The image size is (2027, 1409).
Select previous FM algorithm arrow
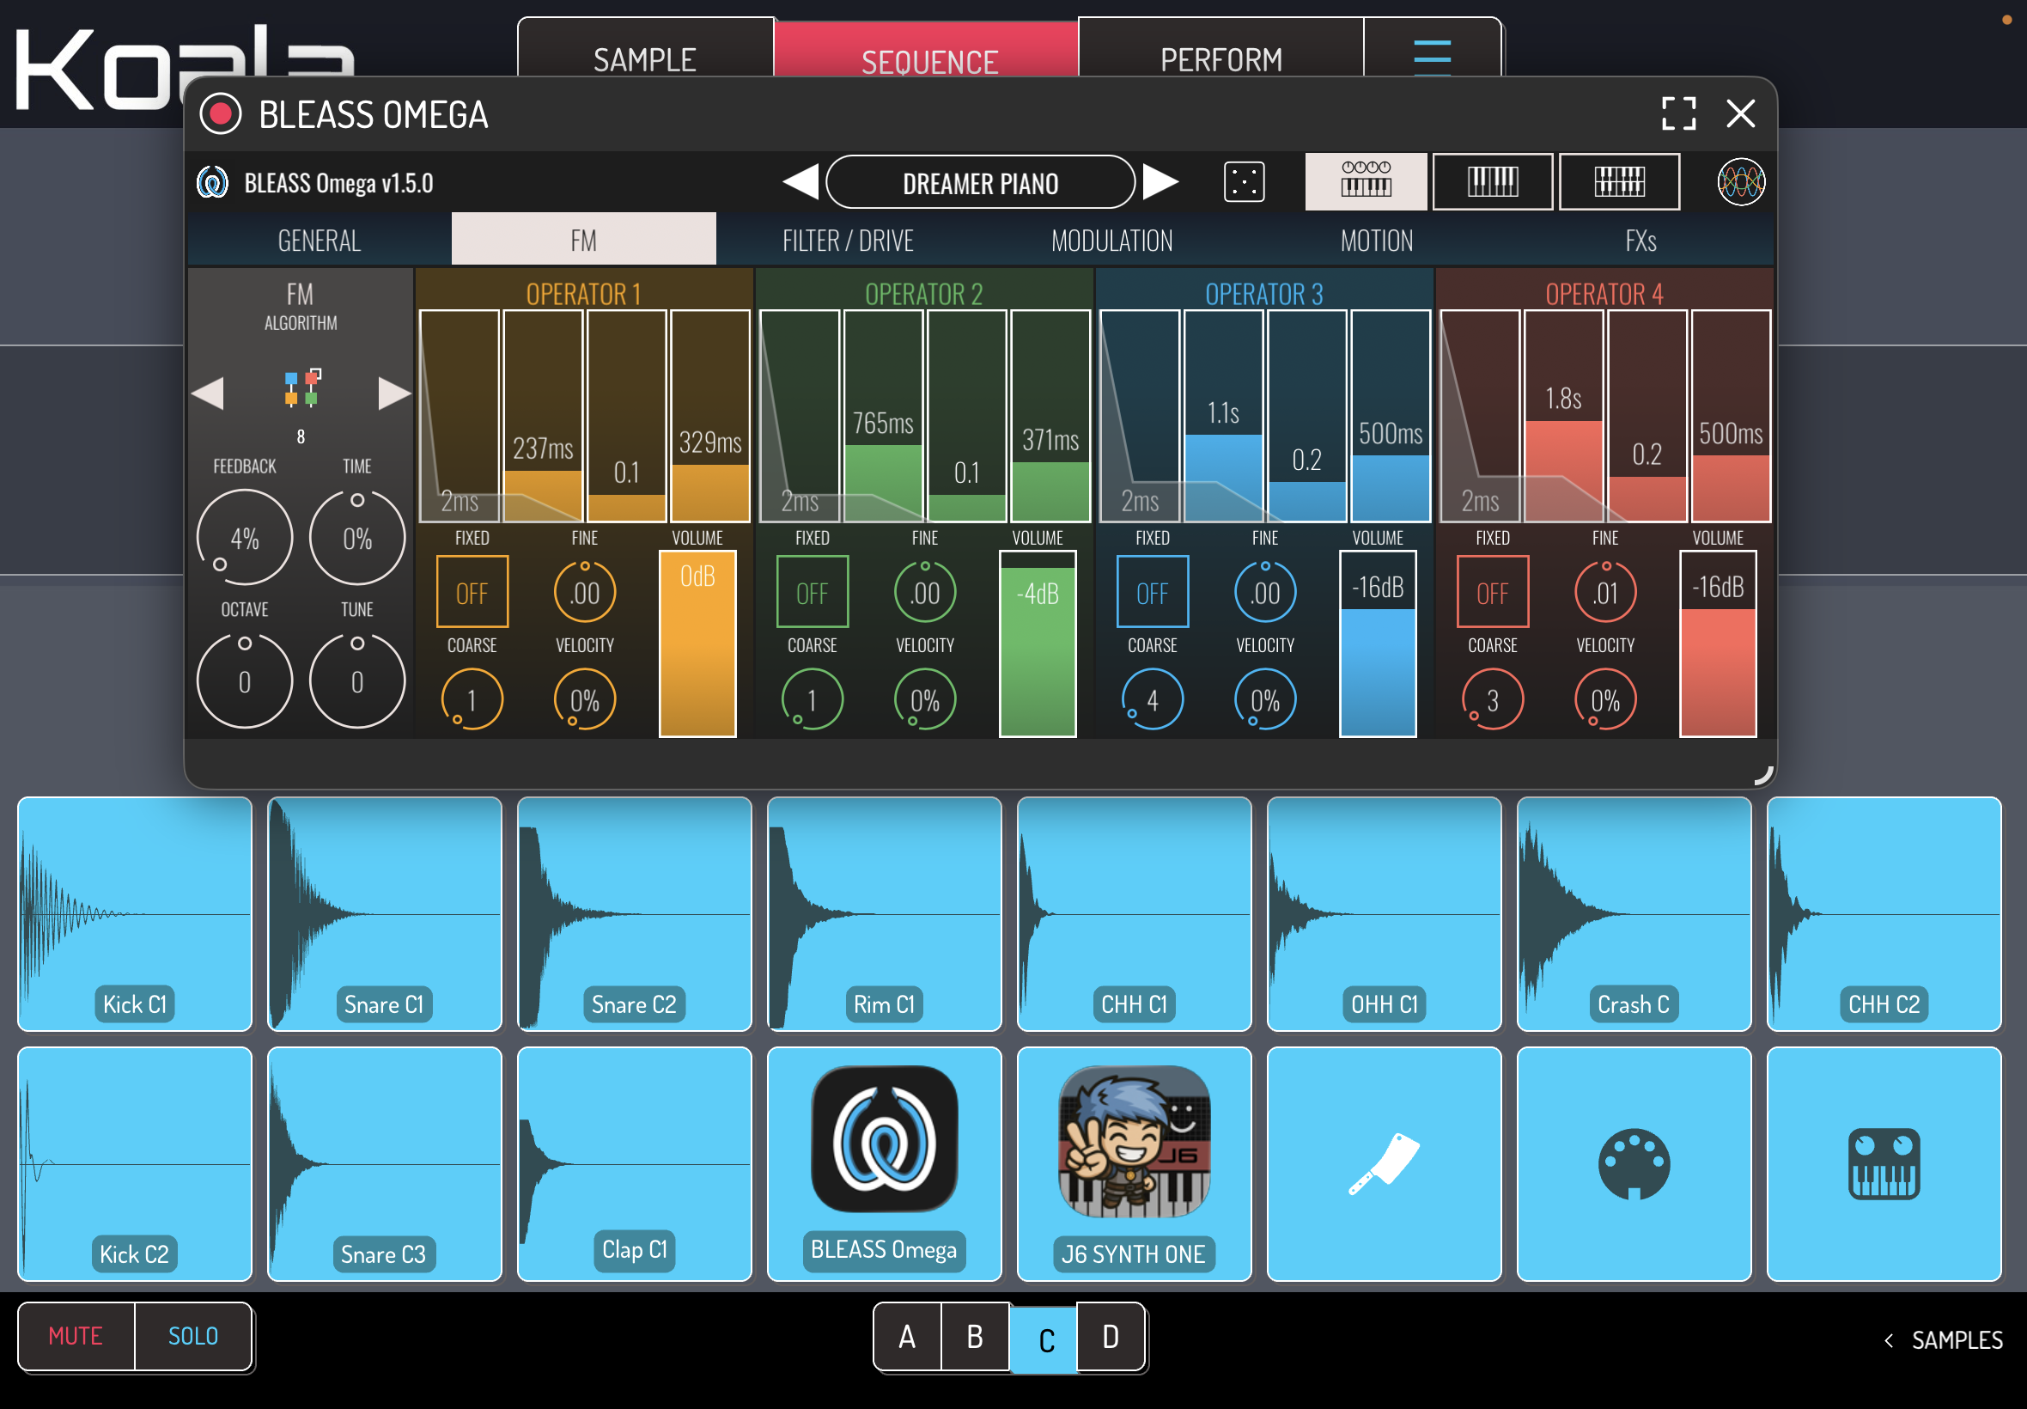(x=207, y=393)
